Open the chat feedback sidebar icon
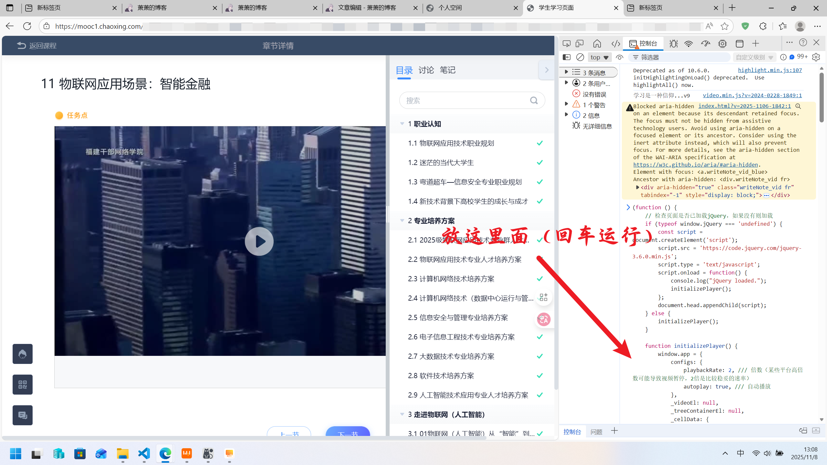The image size is (827, 465). click(x=23, y=415)
